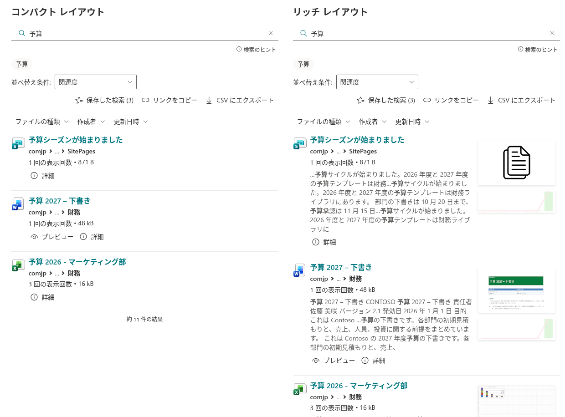Screen dimensions: 565x417
Task: Expand ファイルの種類 filter in compact layout
Action: (42, 122)
